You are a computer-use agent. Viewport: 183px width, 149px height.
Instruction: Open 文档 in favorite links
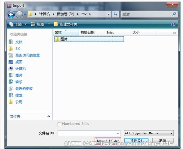[19, 42]
